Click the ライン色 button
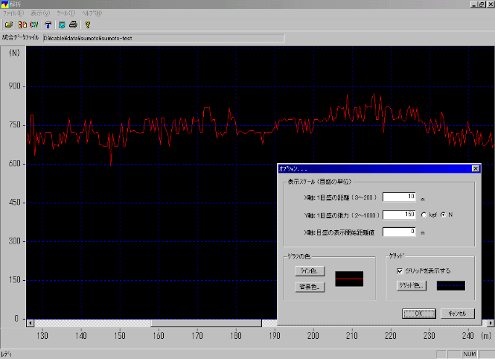 click(x=310, y=271)
